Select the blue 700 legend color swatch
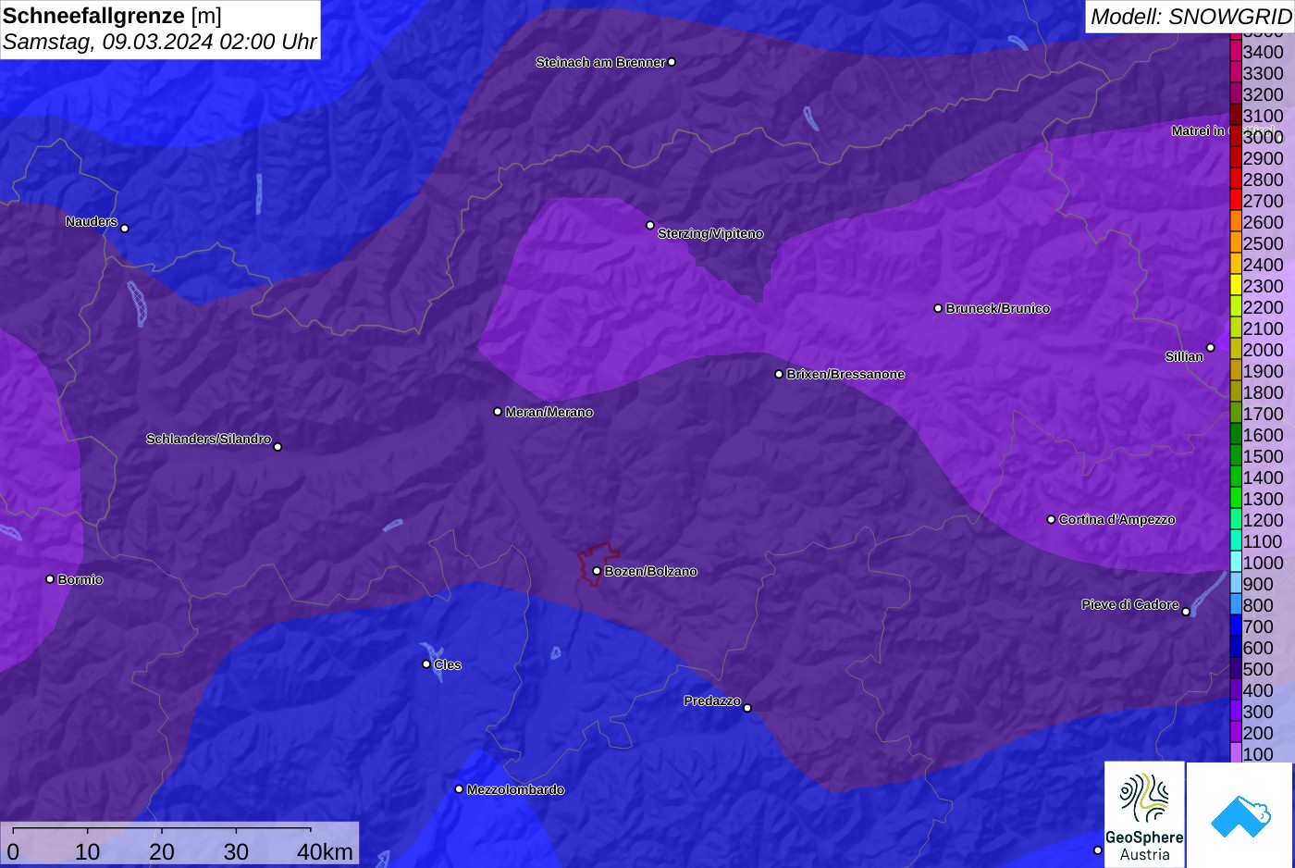Viewport: 1295px width, 868px height. (x=1236, y=626)
